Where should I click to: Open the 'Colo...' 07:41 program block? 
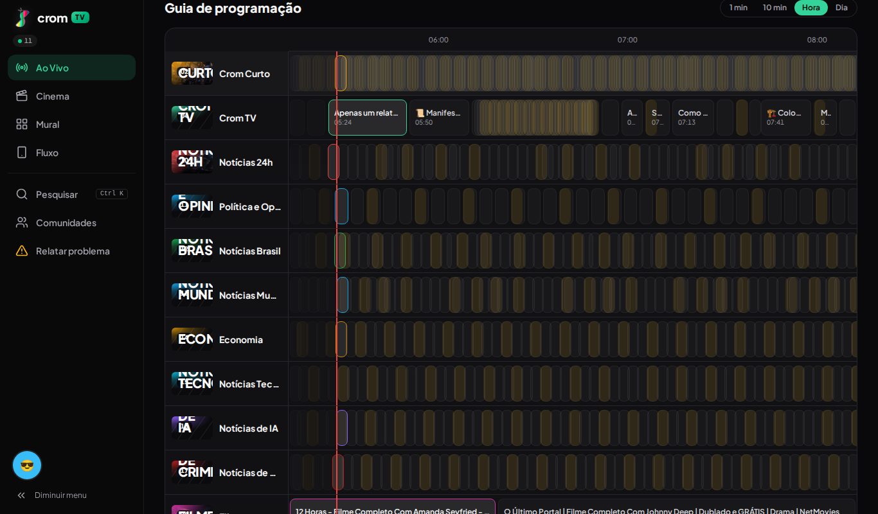[x=785, y=118]
